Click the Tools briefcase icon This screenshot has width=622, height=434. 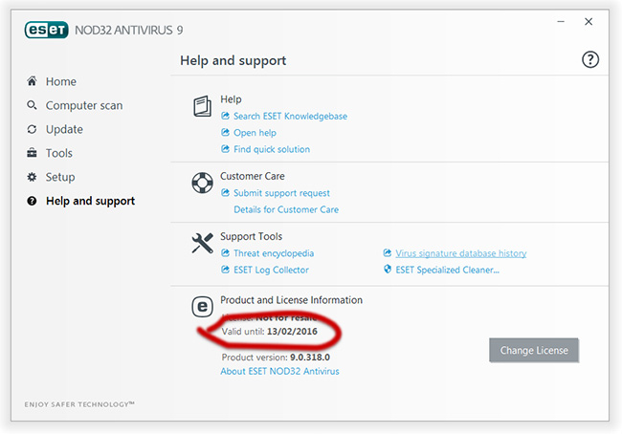(33, 154)
